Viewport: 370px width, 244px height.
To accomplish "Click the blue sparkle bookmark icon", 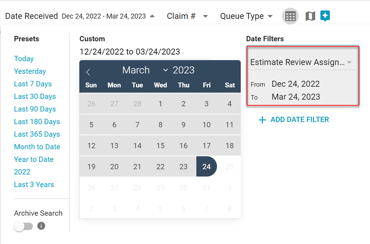I will tap(325, 16).
